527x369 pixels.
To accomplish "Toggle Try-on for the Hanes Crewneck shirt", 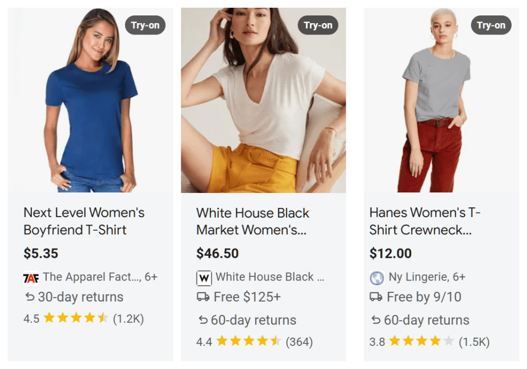I will [491, 25].
